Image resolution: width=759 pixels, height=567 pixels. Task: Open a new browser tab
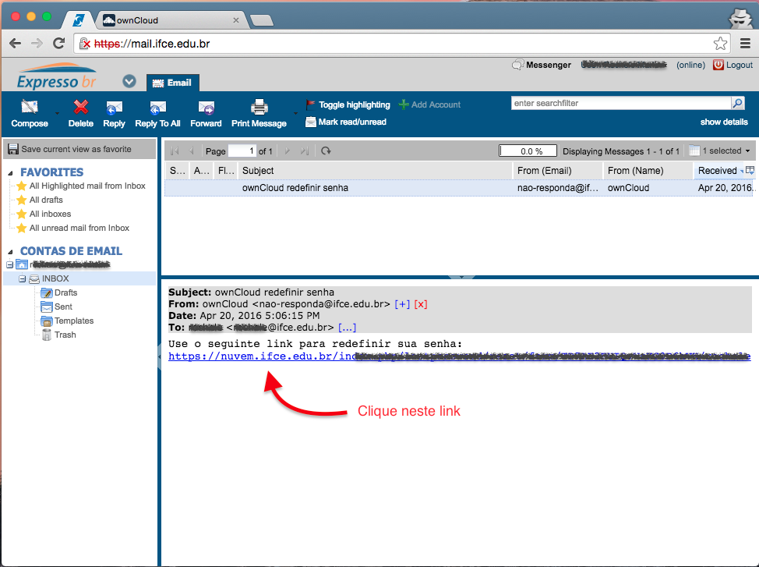(x=262, y=20)
